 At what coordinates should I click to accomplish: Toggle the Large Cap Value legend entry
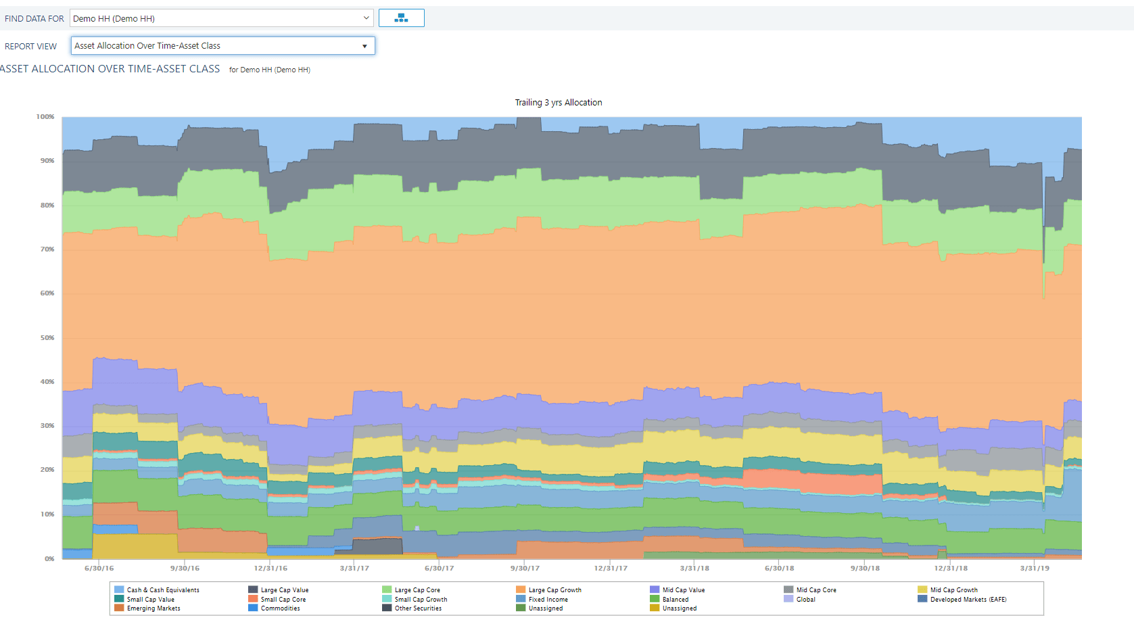278,589
